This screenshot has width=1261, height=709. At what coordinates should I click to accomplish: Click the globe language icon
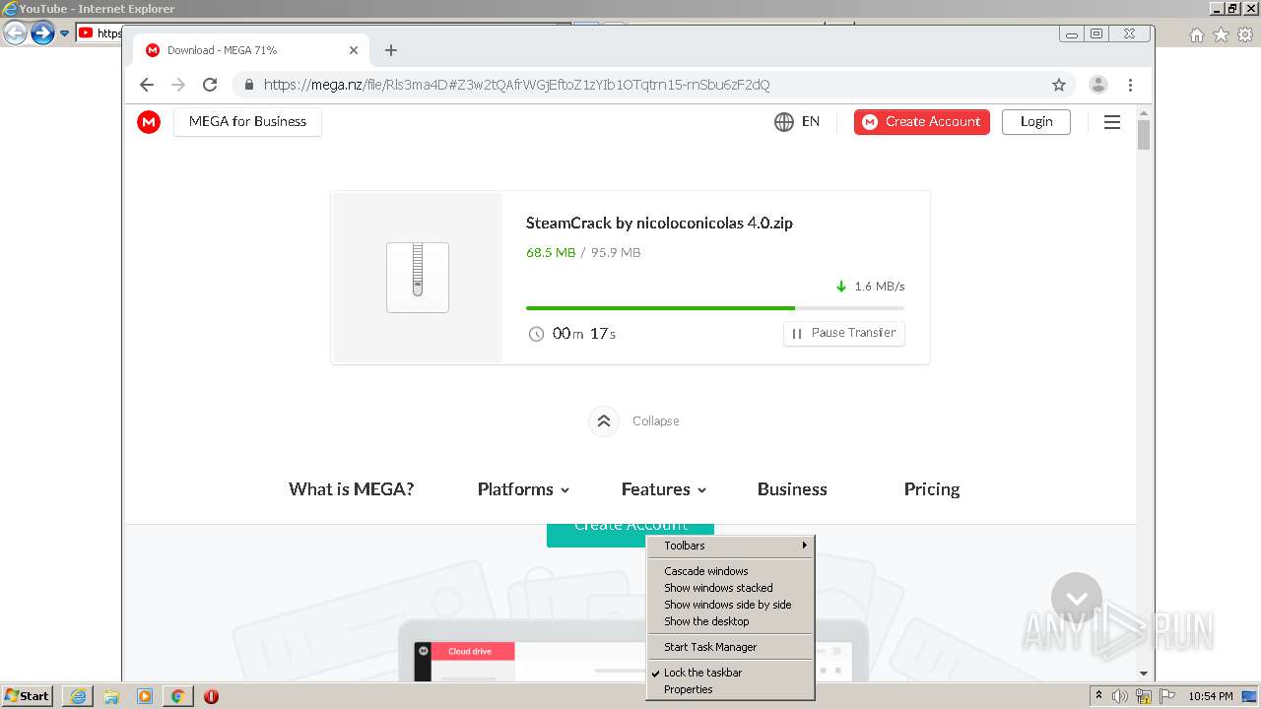coord(784,122)
